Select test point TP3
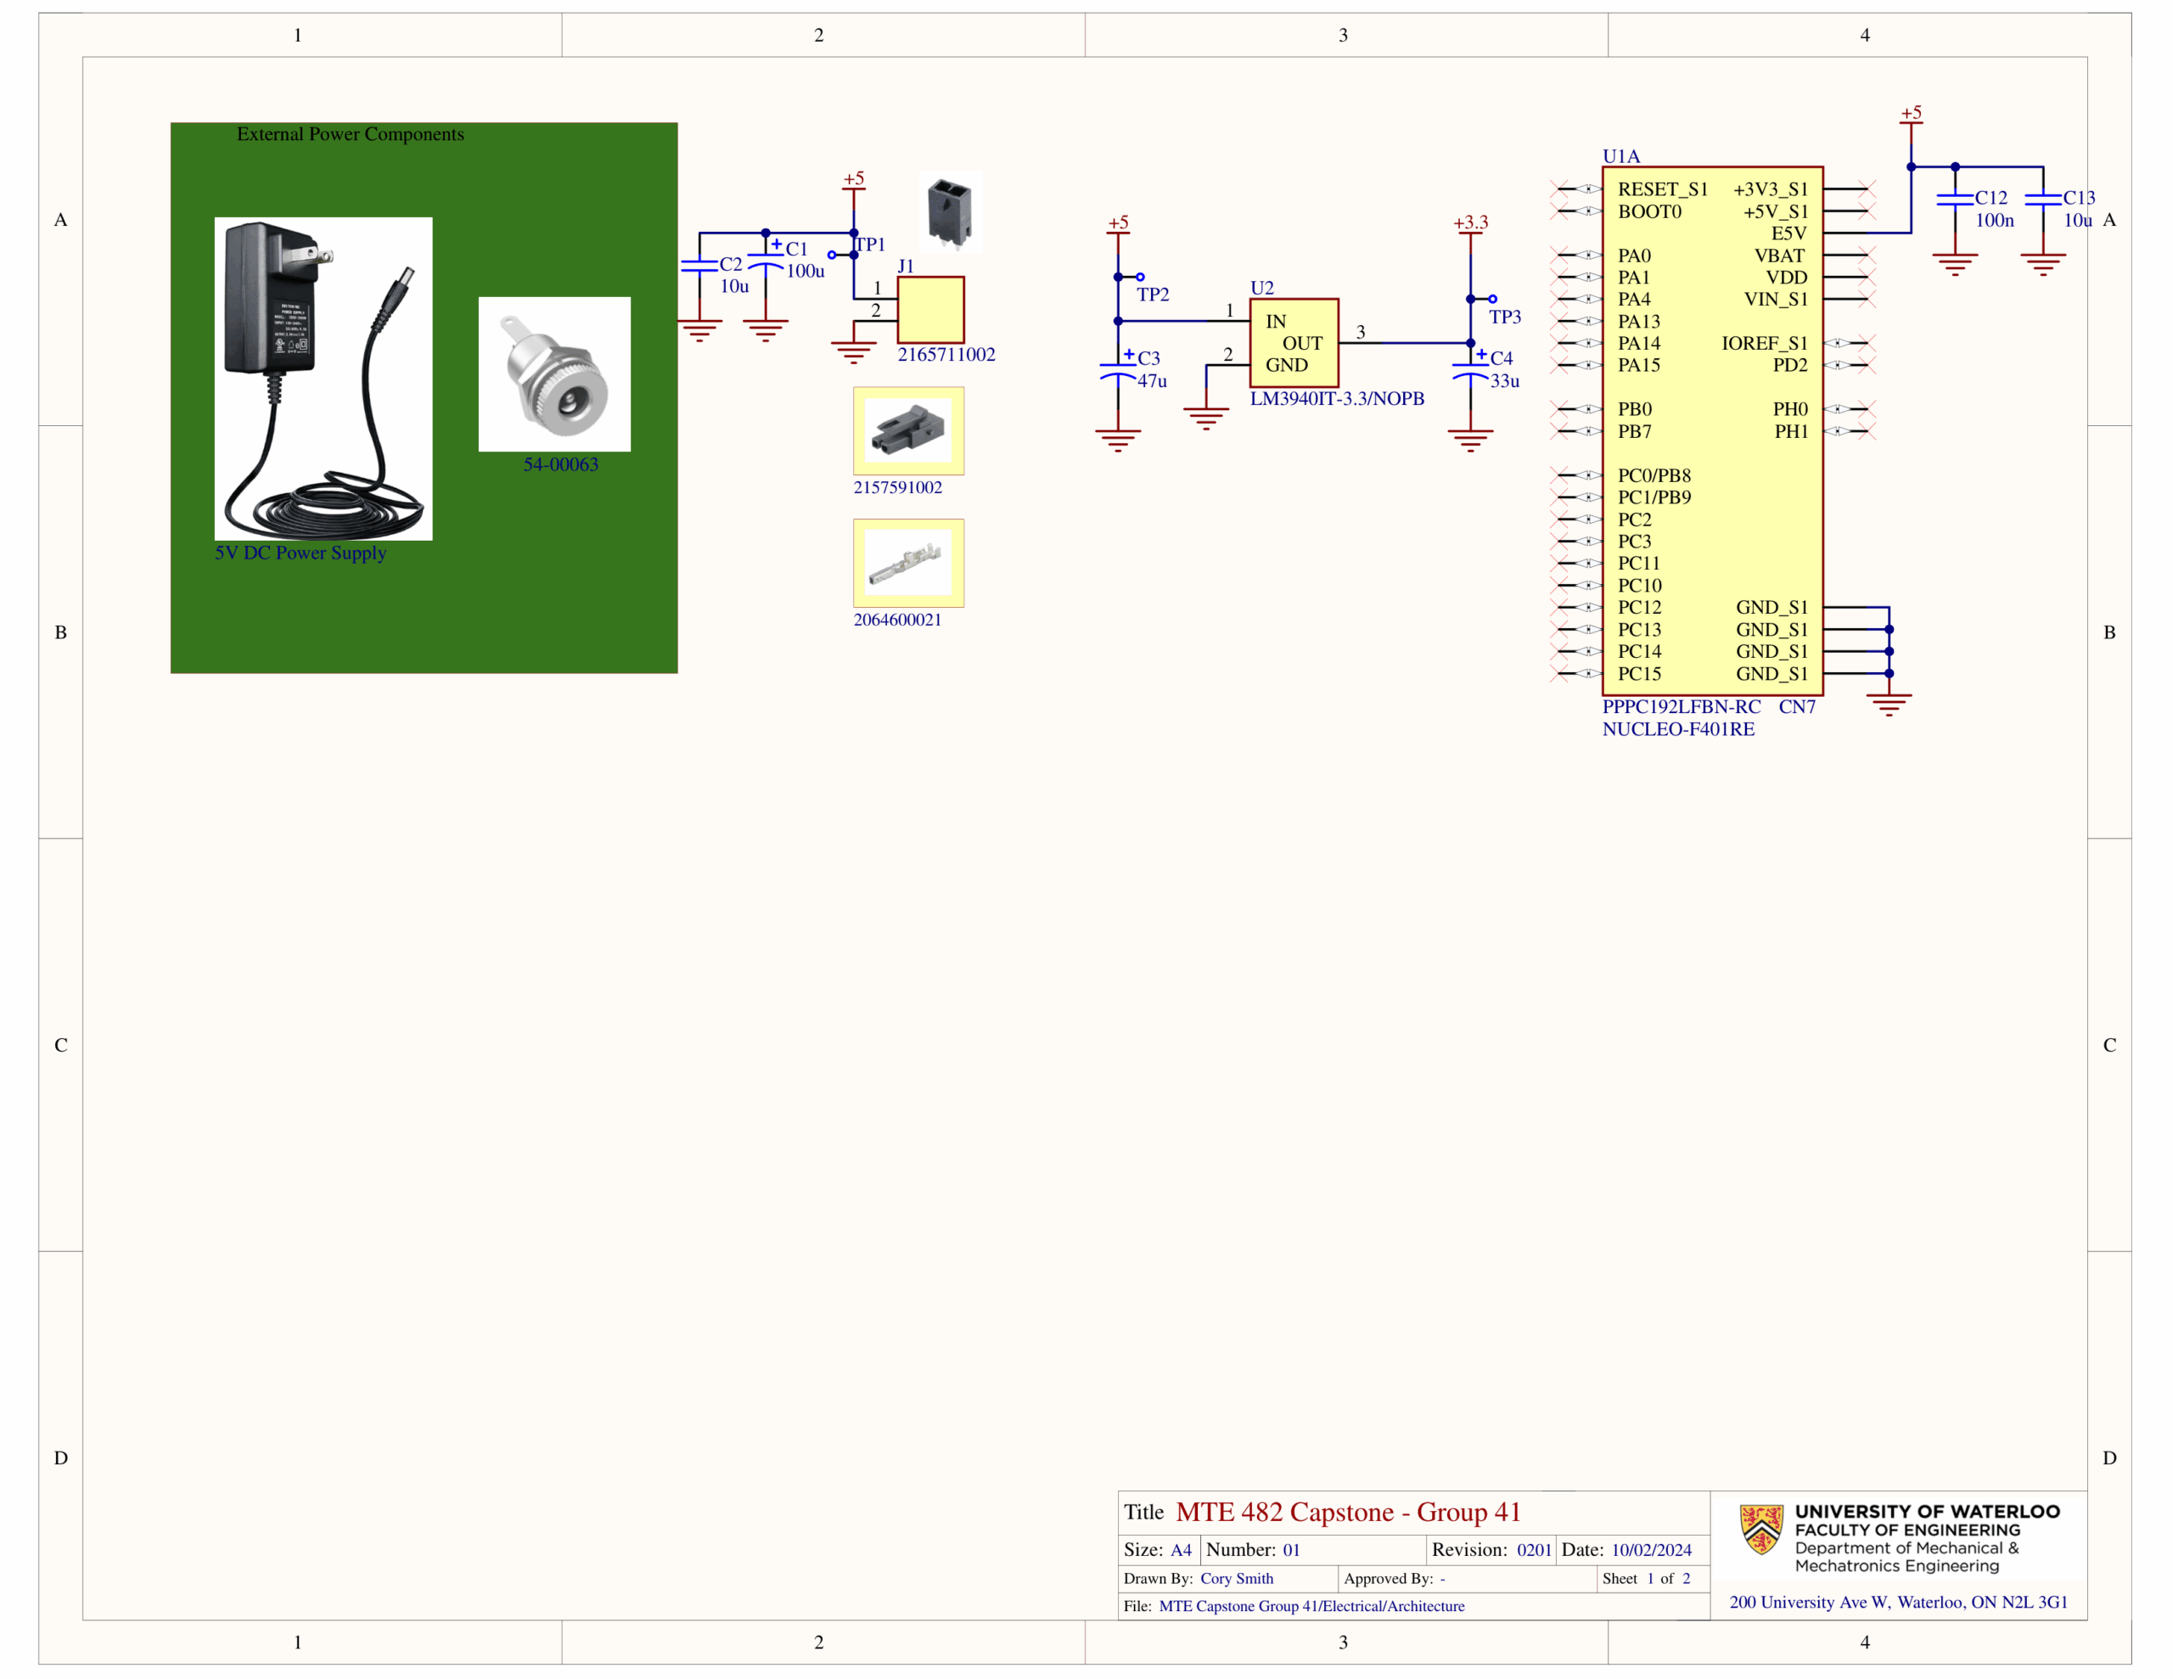Screen dimensions: 2173x1679 (x=1491, y=300)
